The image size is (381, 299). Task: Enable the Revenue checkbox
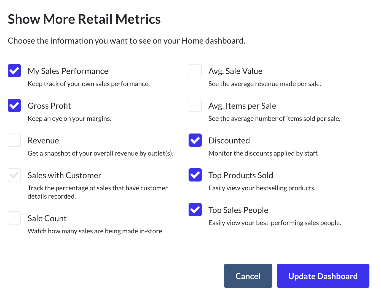[14, 140]
